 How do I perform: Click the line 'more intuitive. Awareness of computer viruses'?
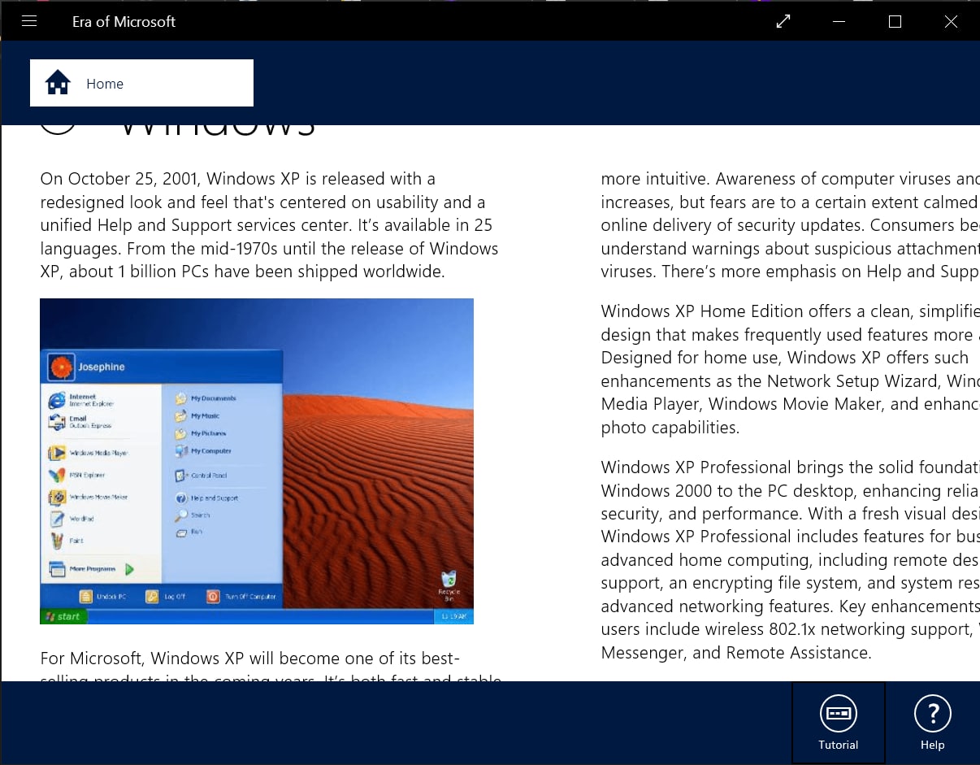coord(790,179)
